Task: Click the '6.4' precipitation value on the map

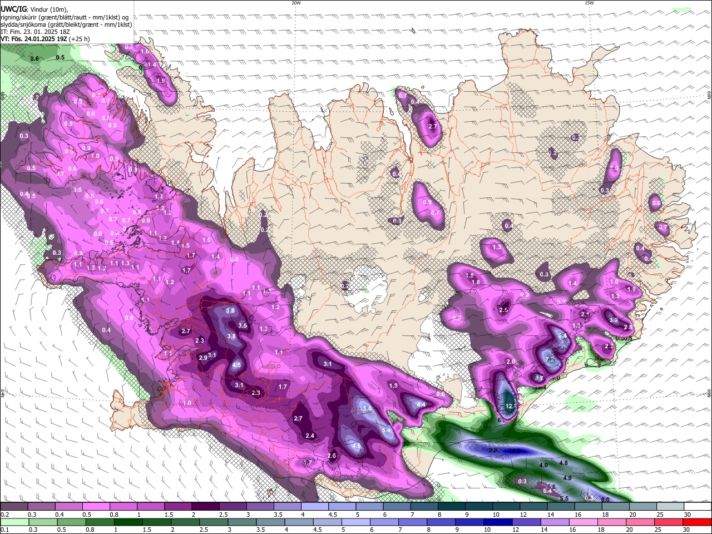Action: 562,335
